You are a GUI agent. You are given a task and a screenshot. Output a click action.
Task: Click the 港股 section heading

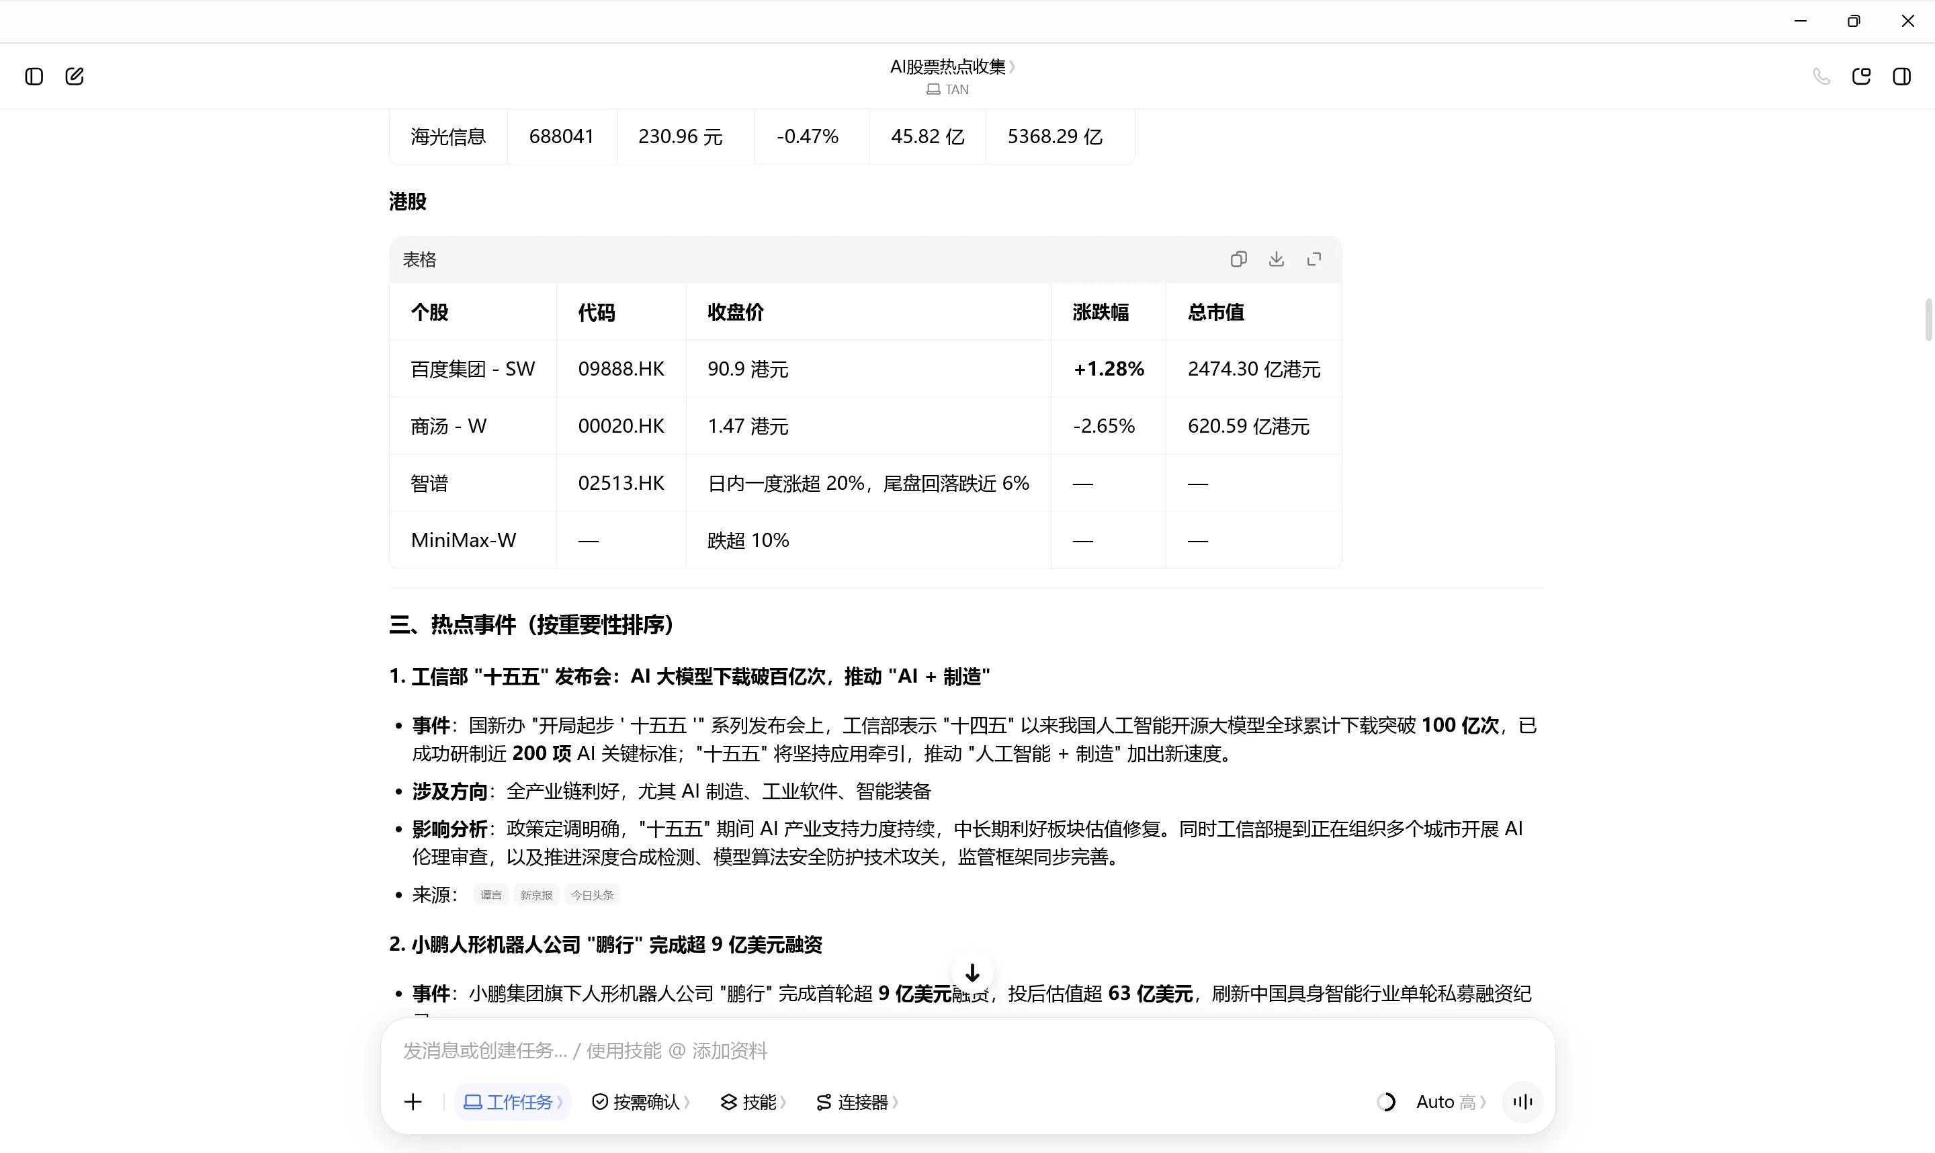tap(408, 202)
